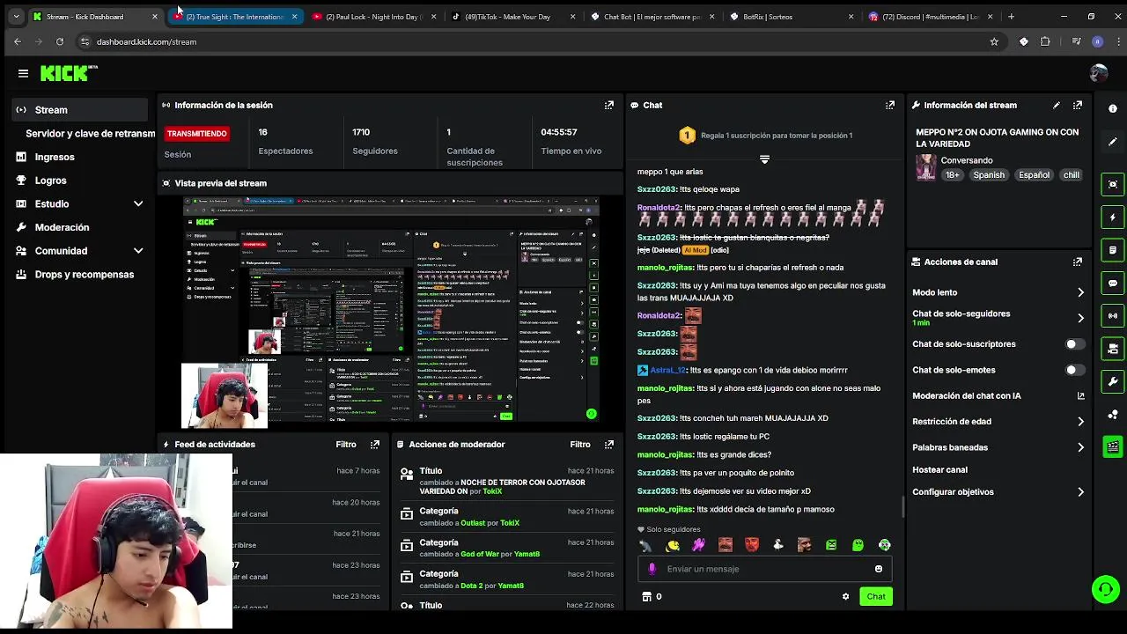Click the speech bubble icon in right sidebar
Screen dimensions: 1127x634
click(x=1113, y=284)
